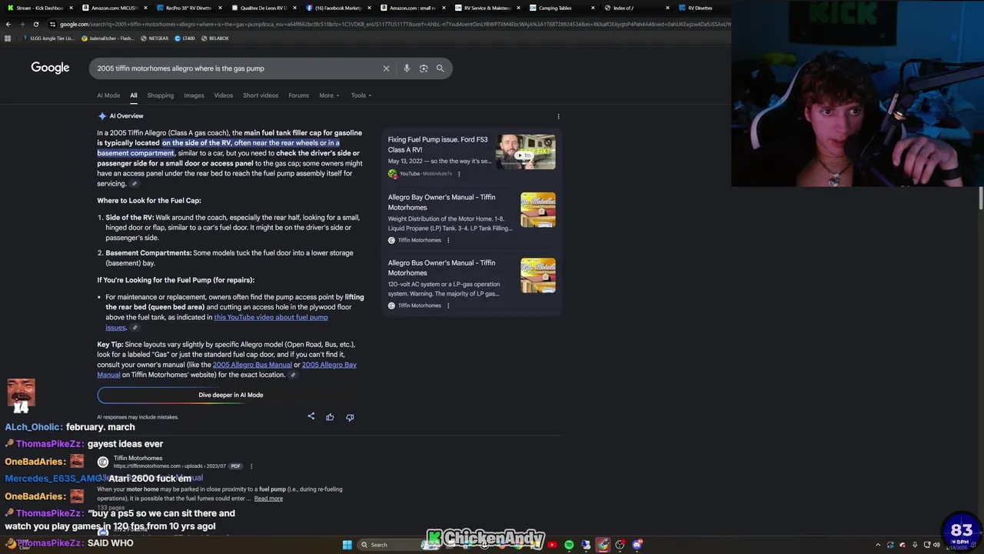Image resolution: width=984 pixels, height=554 pixels.
Task: Open the Windows Start menu
Action: point(347,545)
